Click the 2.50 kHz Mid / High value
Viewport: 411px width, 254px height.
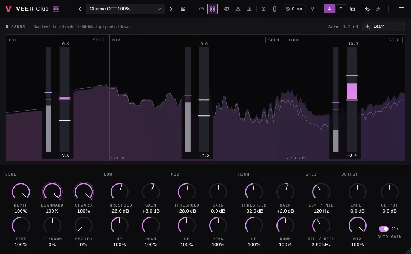click(321, 245)
